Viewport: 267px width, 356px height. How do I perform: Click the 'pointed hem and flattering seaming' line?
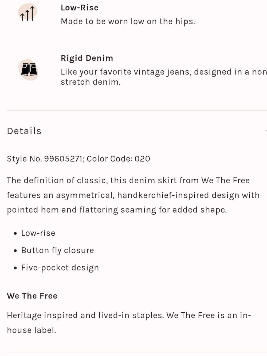117,210
